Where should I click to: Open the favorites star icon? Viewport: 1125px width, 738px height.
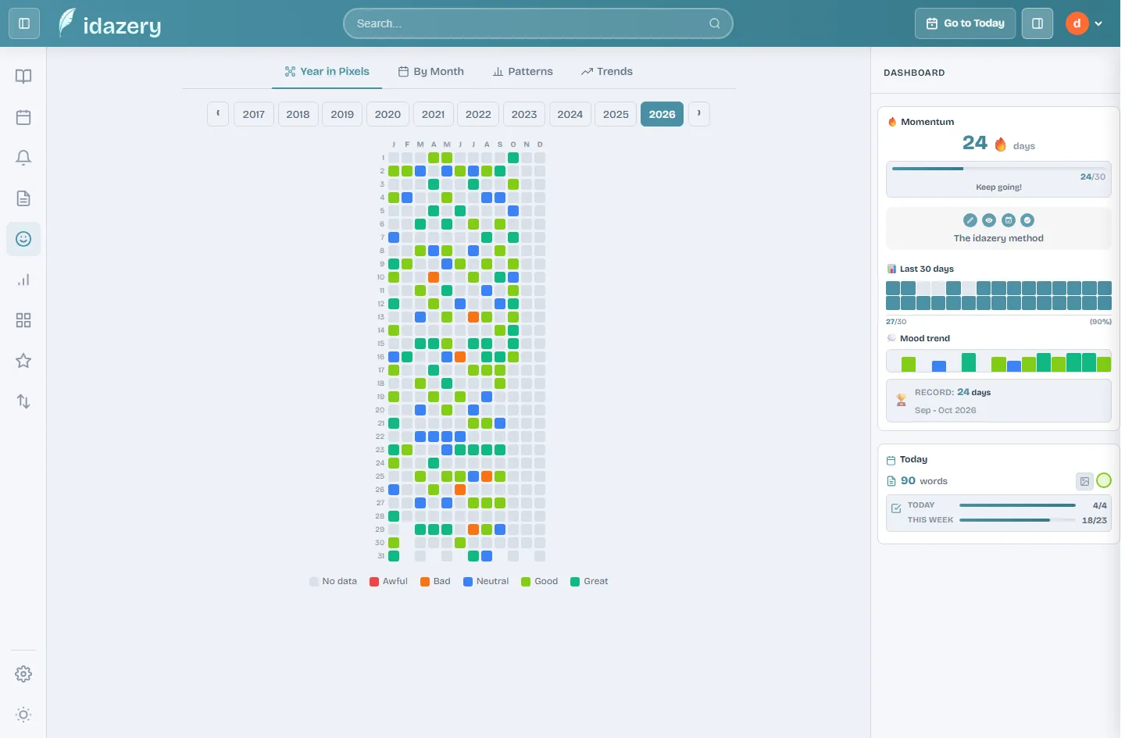[23, 361]
